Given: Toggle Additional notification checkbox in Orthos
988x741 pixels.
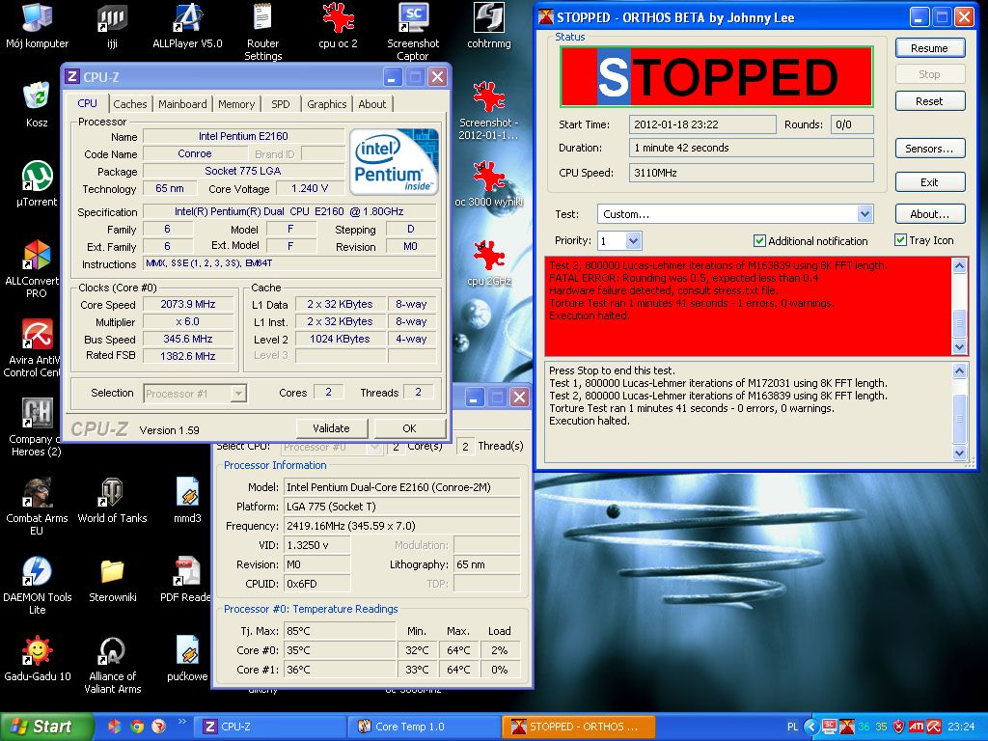Looking at the screenshot, I should pos(759,240).
